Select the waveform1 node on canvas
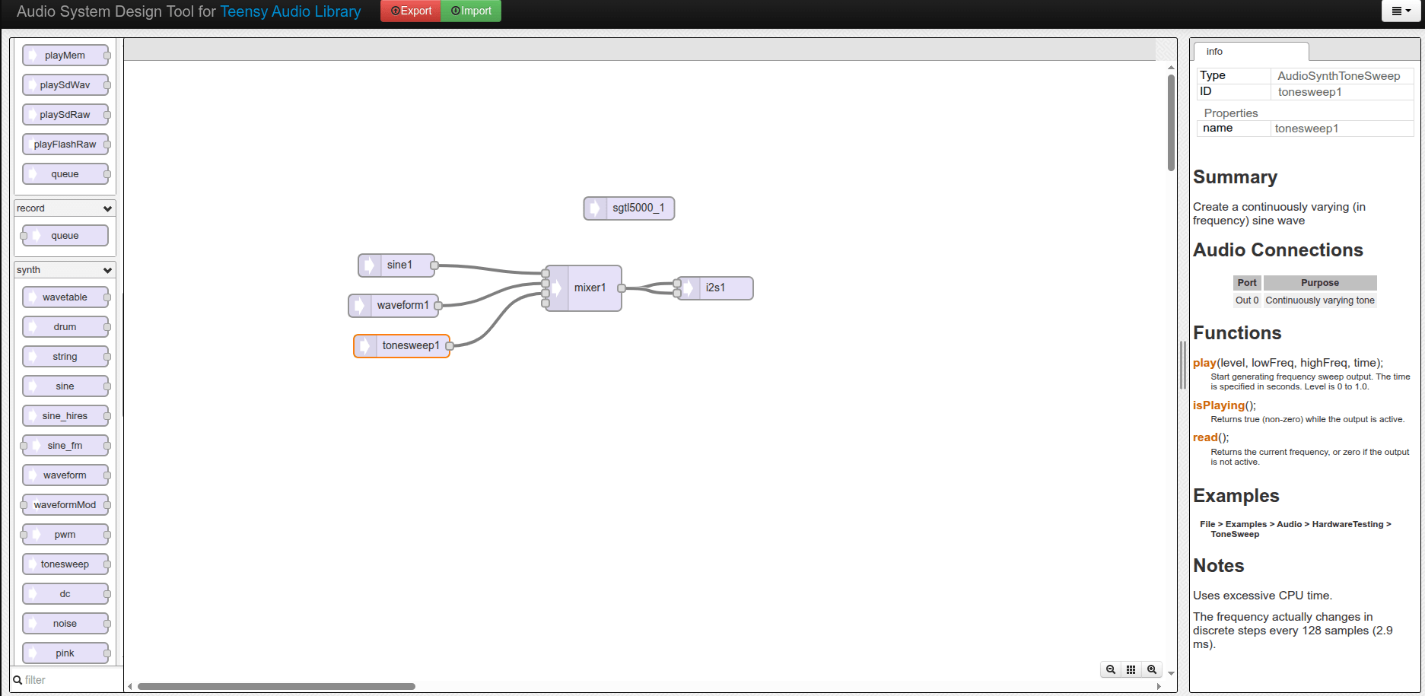Viewport: 1425px width, 696px height. (x=402, y=305)
